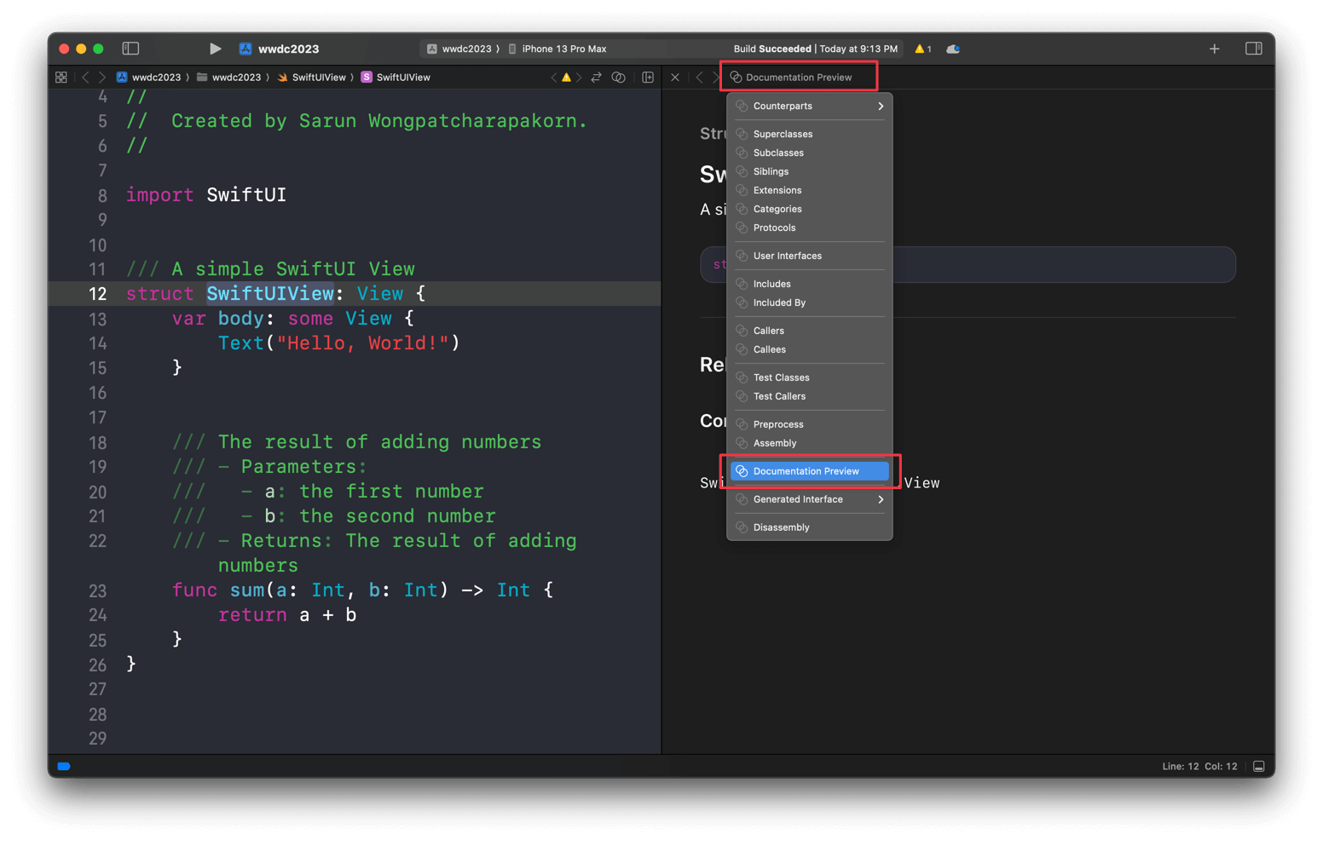Click the Text("Hello, World!") code
The width and height of the screenshot is (1323, 841).
coord(338,343)
